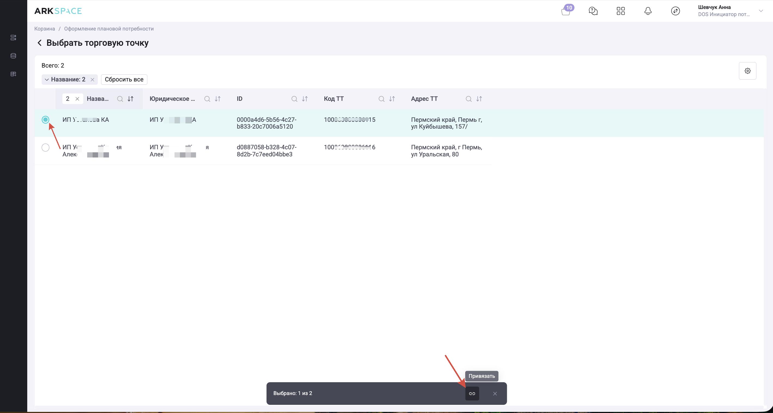Screen dimensions: 773x413
Task: Search in the Название column
Action: click(x=120, y=99)
